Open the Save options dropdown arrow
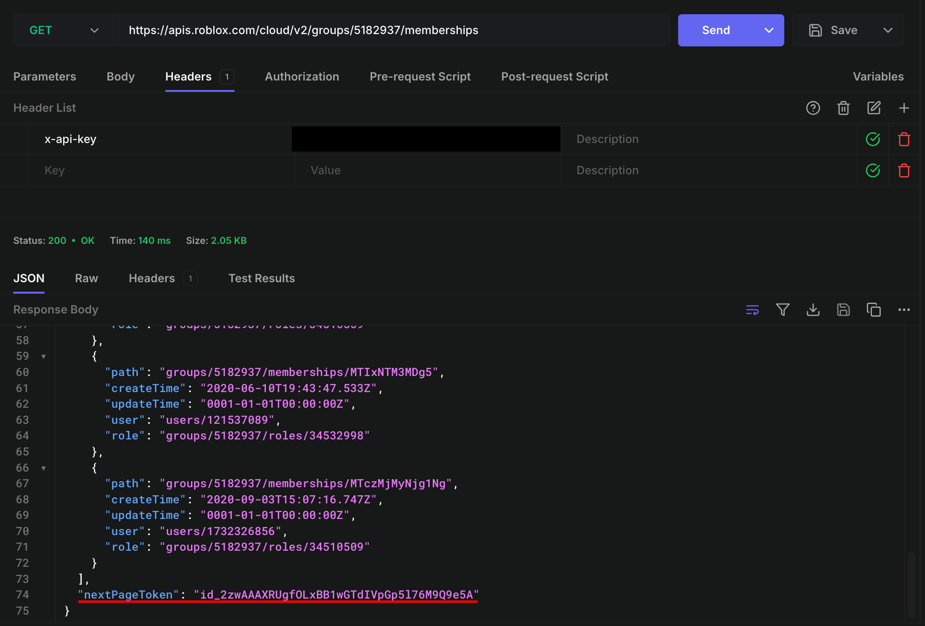The height and width of the screenshot is (626, 925). point(888,30)
